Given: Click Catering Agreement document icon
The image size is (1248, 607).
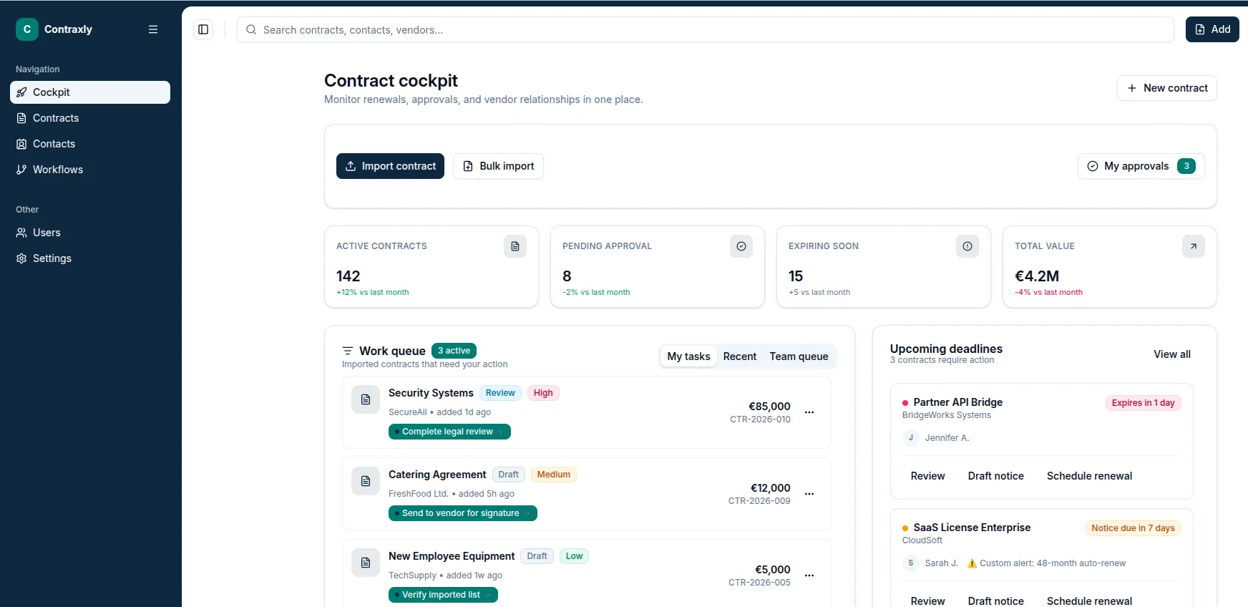Looking at the screenshot, I should pos(366,481).
